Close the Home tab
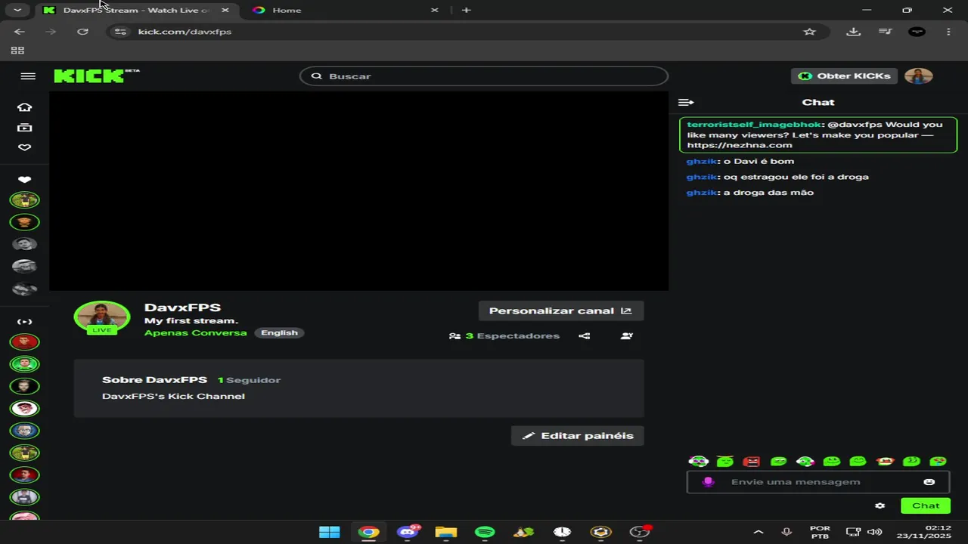The image size is (968, 544). click(x=434, y=10)
